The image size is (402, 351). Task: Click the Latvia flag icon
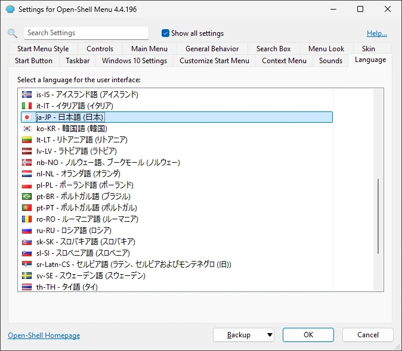click(27, 151)
